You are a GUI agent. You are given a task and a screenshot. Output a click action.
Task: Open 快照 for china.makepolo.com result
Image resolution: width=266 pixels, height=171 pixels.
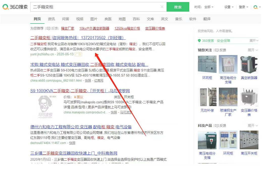pos(114,112)
